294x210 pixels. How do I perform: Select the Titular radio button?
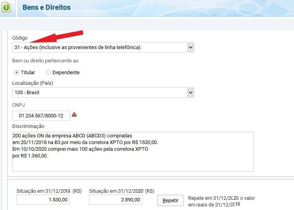pos(17,73)
